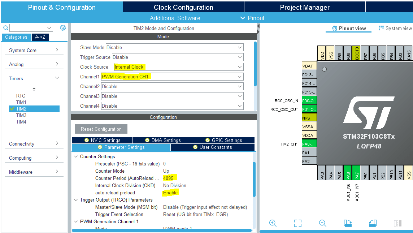Click the PA1 pin
Viewport: 413px width, 233px height.
tap(309, 153)
